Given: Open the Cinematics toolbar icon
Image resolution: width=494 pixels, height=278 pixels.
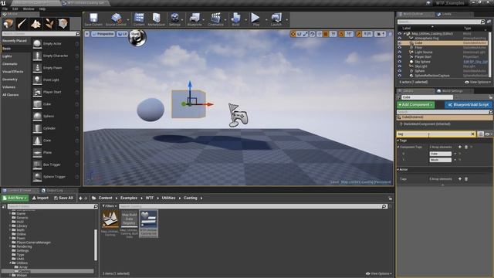Looking at the screenshot, I should [215, 19].
